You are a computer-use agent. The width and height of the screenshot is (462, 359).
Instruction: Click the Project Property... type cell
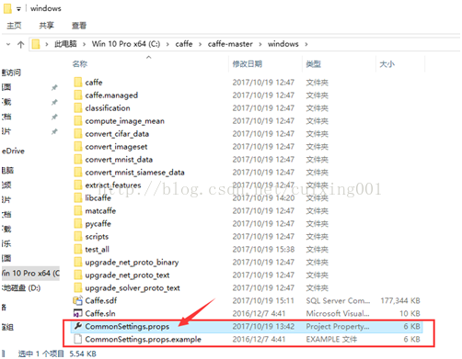pos(338,326)
